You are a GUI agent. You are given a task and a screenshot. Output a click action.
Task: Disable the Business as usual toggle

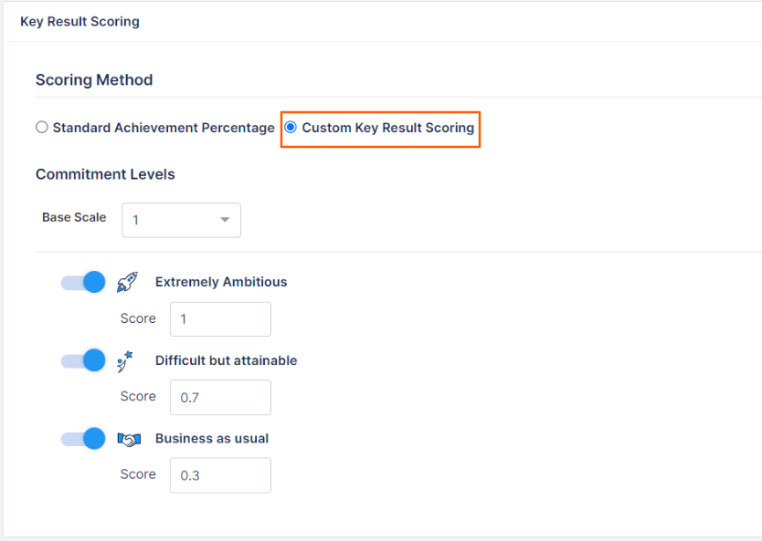[83, 439]
